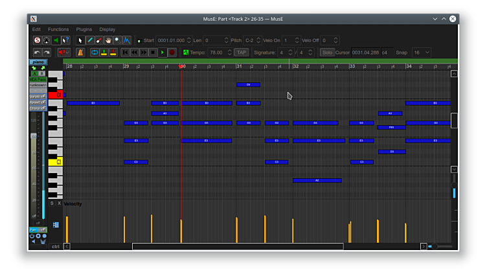The image size is (487, 274).
Task: Choose the pointer arrow tool
Action: click(x=81, y=40)
